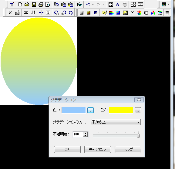Image resolution: width=175 pixels, height=169 pixels.
Task: Click the opacity slider handle
Action: [x=138, y=136]
